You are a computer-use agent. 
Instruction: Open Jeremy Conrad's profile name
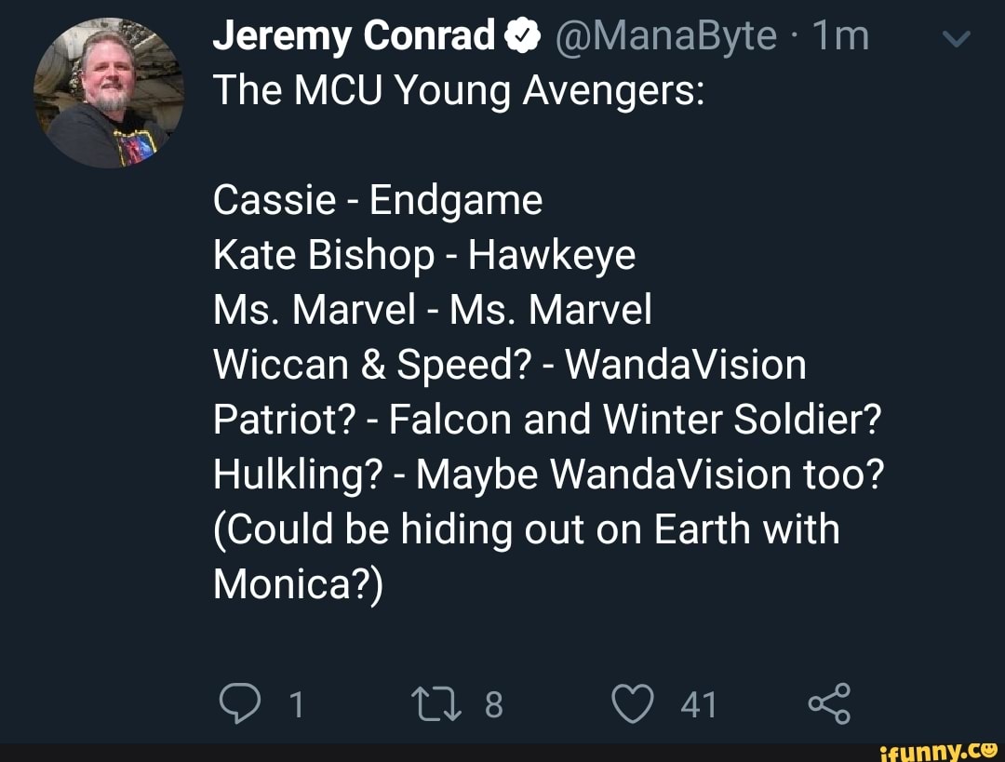click(354, 35)
